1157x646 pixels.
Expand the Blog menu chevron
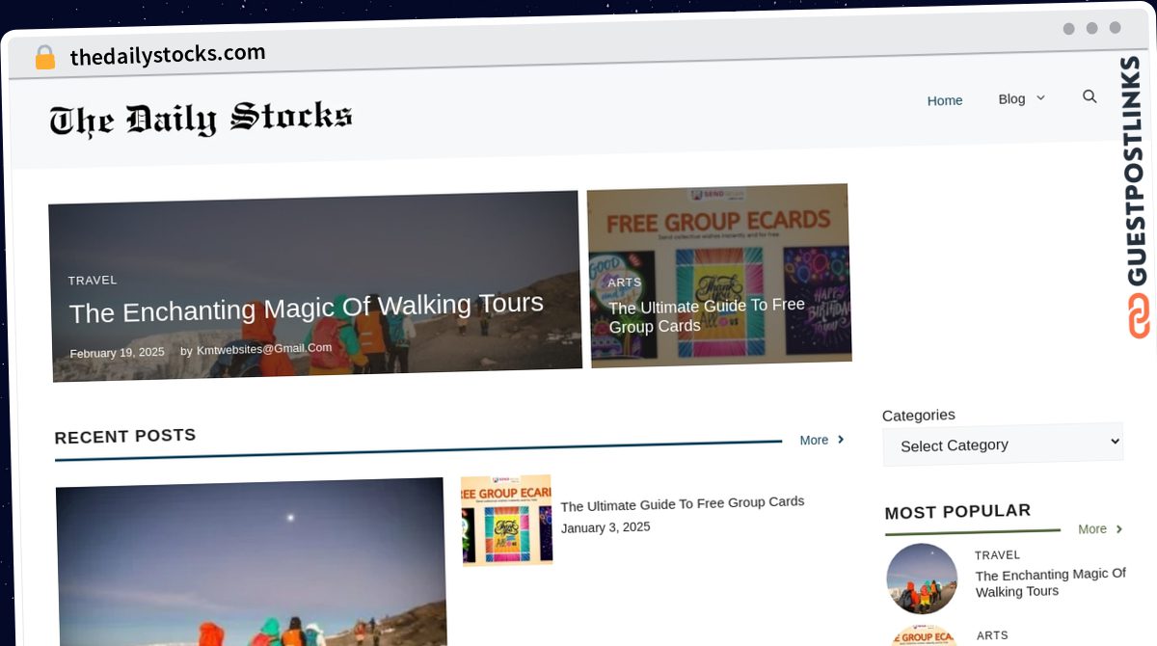tap(1040, 98)
